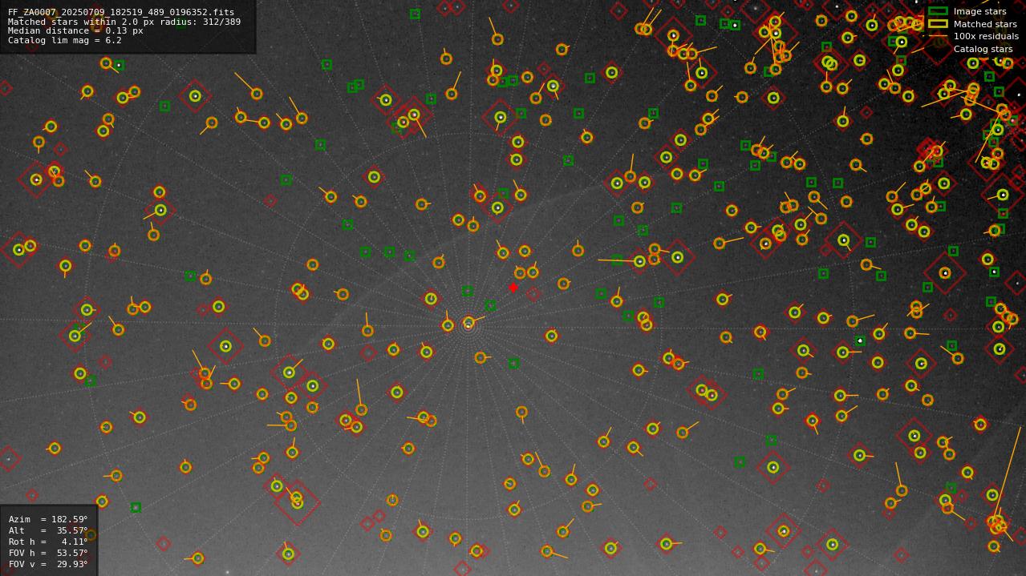1026x576 pixels.
Task: Click the 'Image stars' legend label
Action: pos(979,12)
